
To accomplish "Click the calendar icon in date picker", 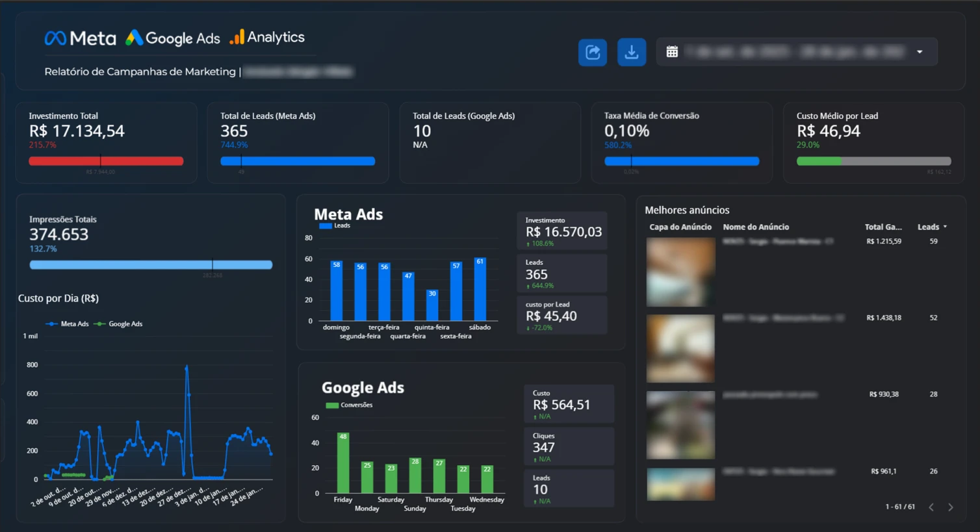I will (x=672, y=52).
